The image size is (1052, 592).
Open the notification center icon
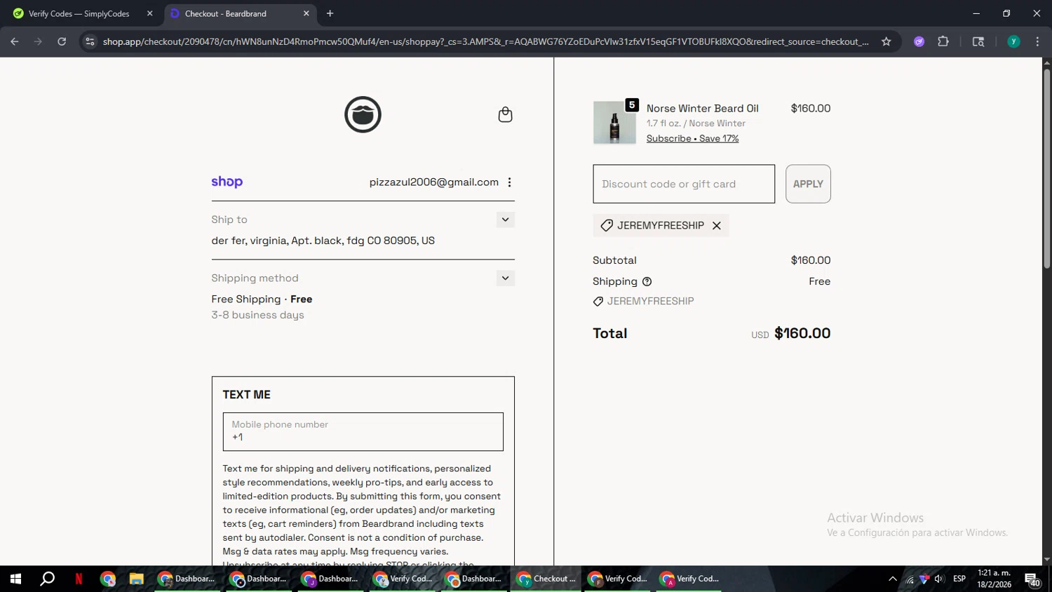coord(1032,579)
